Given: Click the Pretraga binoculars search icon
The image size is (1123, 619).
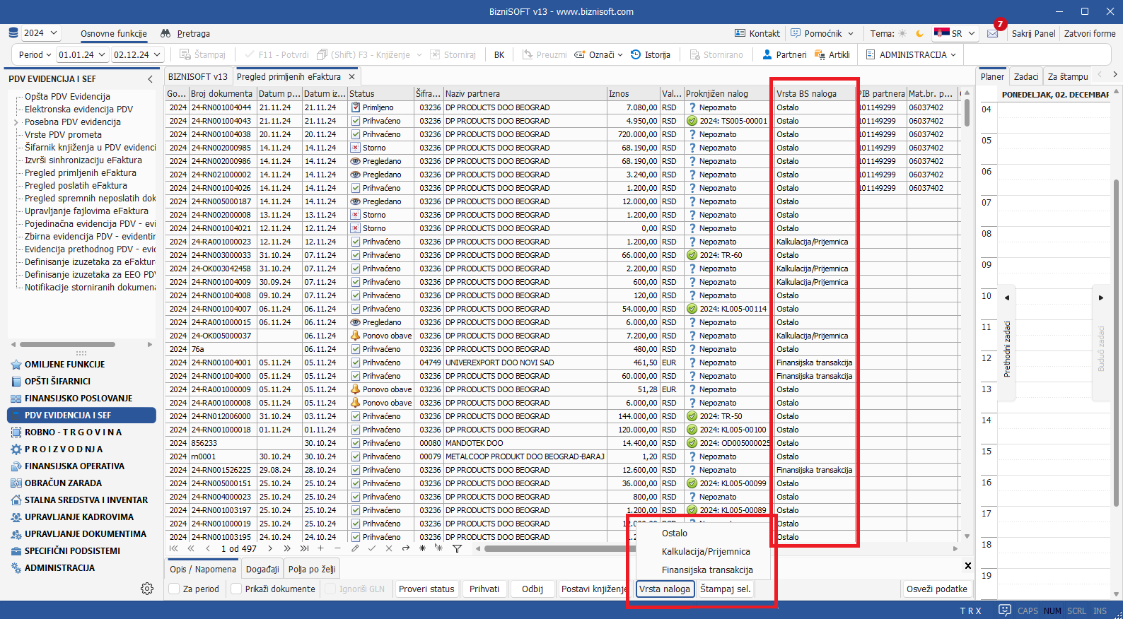Looking at the screenshot, I should 165,33.
